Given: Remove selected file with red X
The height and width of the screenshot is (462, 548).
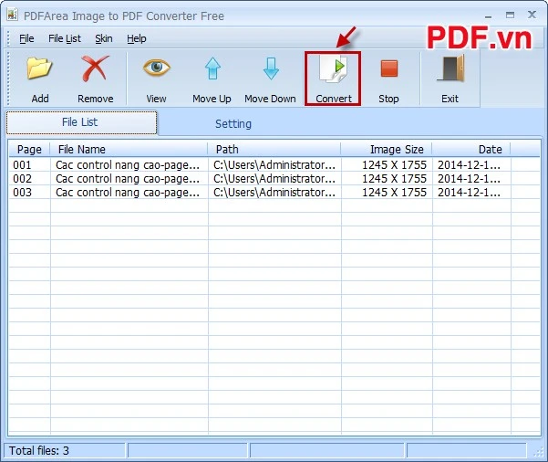Looking at the screenshot, I should point(95,68).
